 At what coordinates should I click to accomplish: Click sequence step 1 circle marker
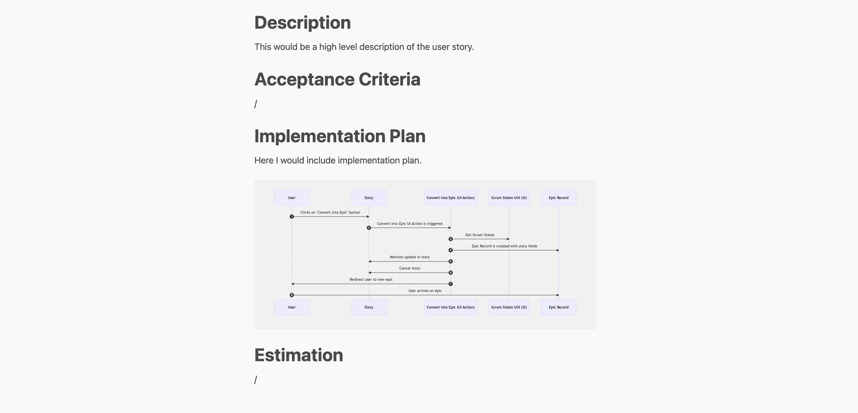click(x=292, y=217)
